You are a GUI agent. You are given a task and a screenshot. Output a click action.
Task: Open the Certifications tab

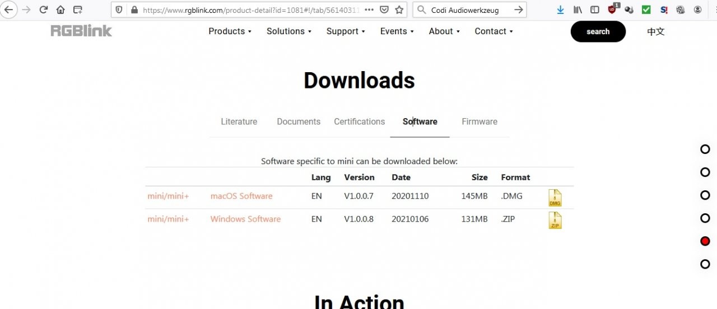point(360,121)
